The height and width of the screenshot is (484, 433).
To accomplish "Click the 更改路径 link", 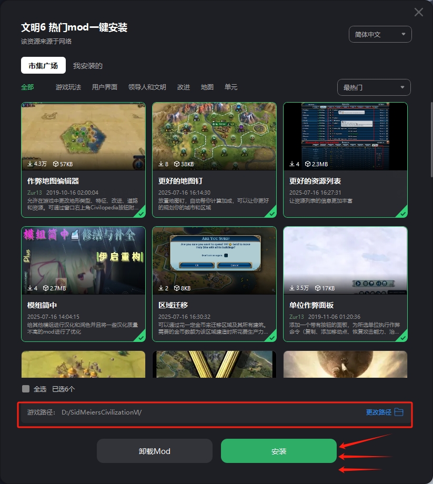I will 379,412.
